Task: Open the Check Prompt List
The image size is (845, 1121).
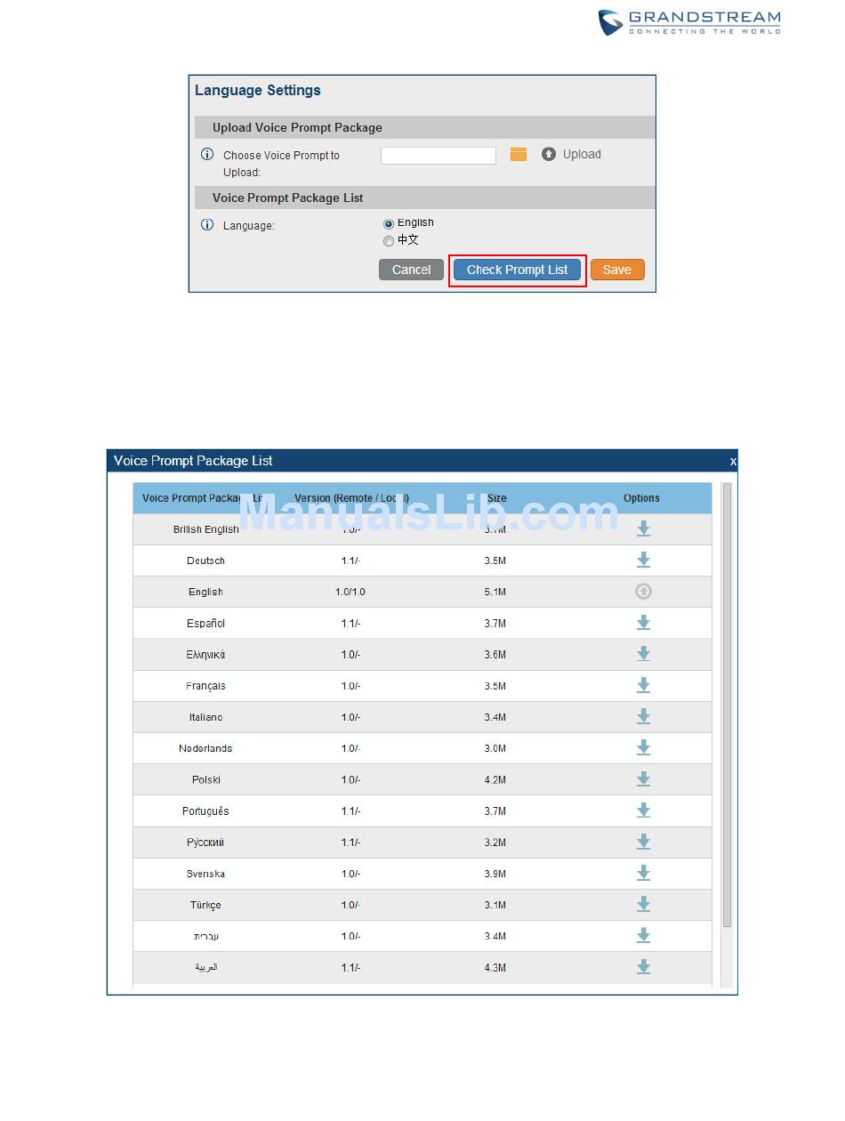Action: pos(517,270)
